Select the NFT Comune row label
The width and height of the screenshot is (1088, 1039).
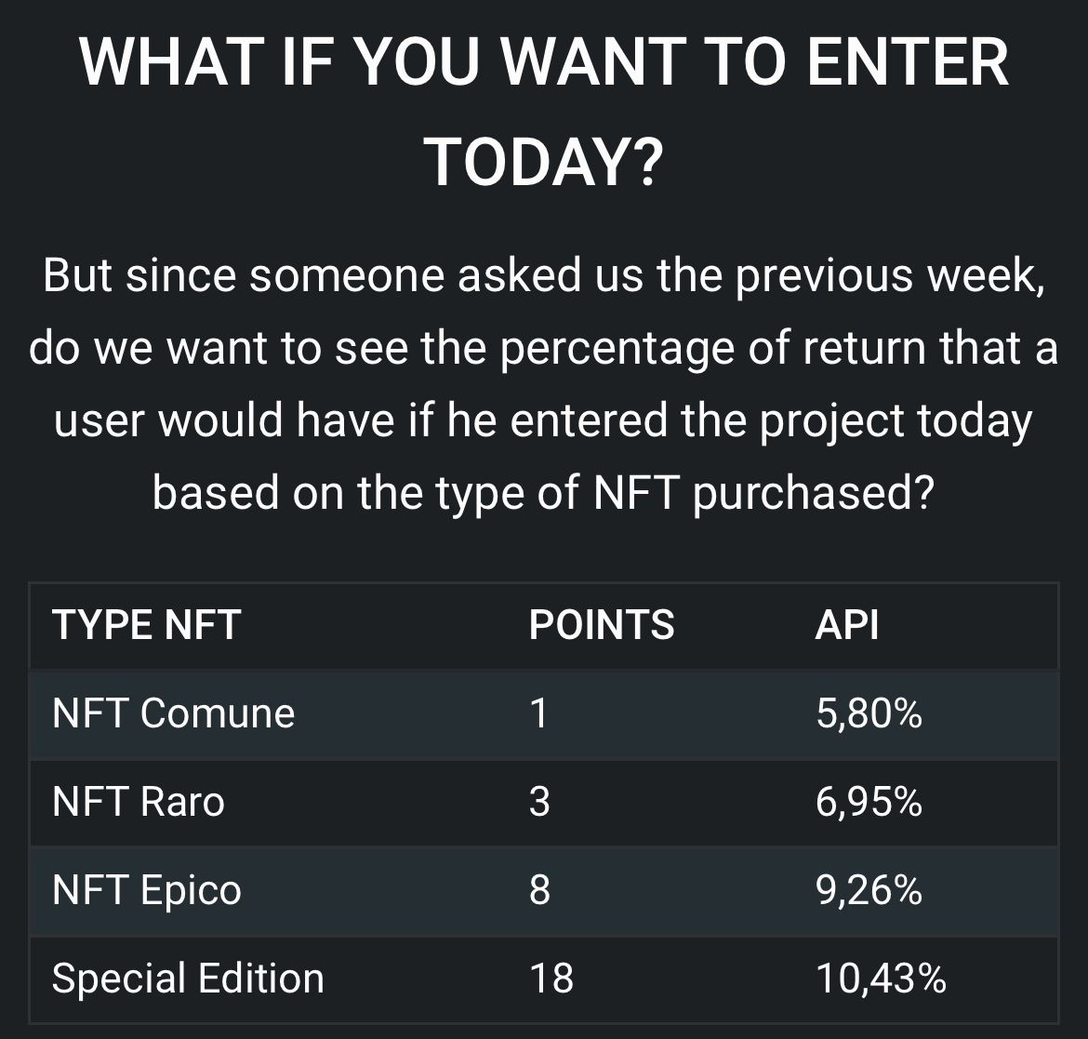pyautogui.click(x=174, y=713)
